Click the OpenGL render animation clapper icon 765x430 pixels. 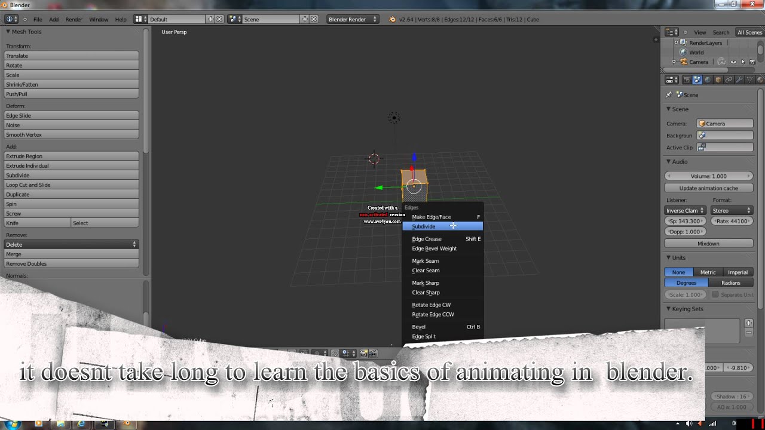[x=373, y=354]
